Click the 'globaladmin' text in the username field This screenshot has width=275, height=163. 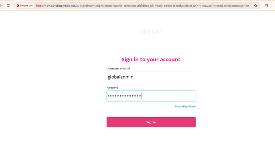tap(120, 77)
